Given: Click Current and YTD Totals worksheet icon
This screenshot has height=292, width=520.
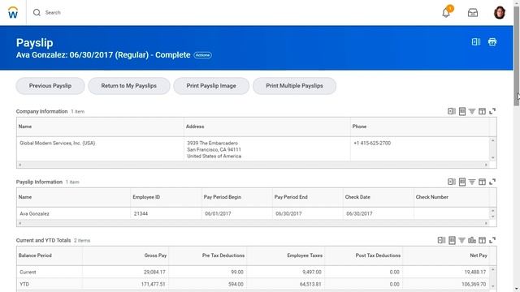Looking at the screenshot, I should (x=452, y=240).
